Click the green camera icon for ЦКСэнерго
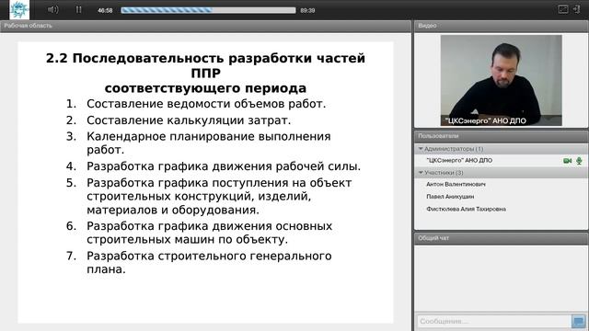589x331 pixels. click(567, 161)
